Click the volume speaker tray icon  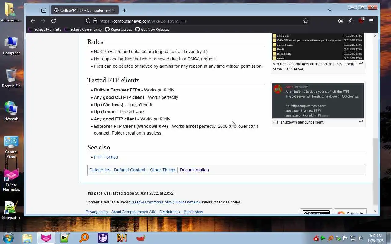pyautogui.click(x=360, y=238)
